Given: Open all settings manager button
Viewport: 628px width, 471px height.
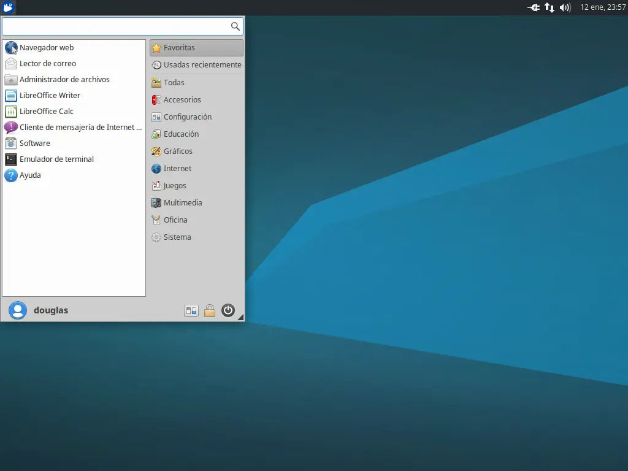Looking at the screenshot, I should [x=191, y=311].
